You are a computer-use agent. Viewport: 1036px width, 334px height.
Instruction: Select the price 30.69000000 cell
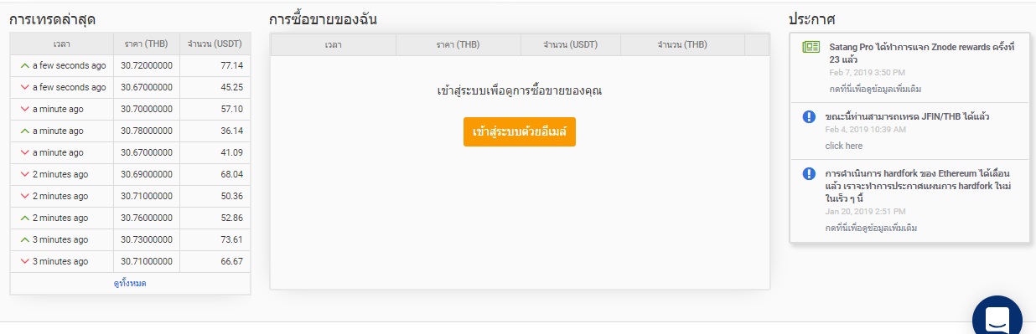[x=147, y=174]
